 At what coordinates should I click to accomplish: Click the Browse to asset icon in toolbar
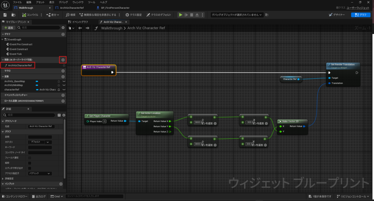[14, 15]
